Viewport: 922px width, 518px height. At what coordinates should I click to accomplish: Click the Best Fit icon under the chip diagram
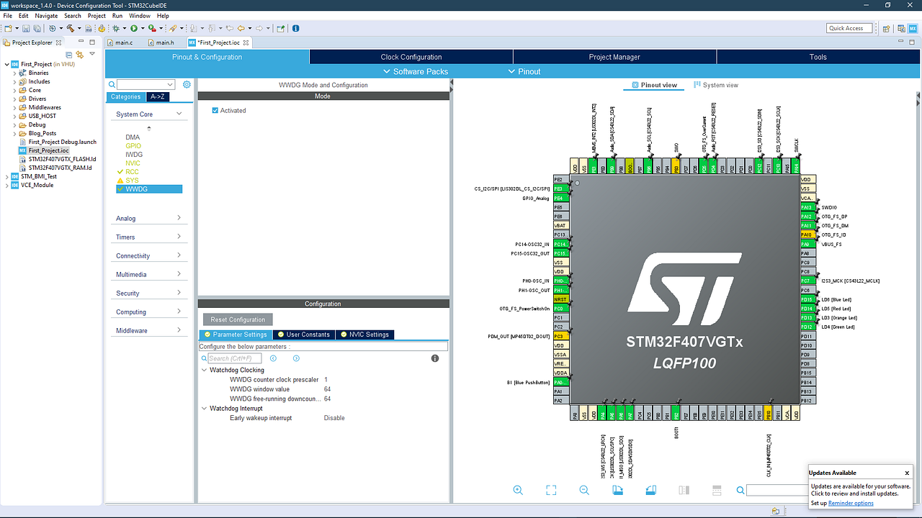[550, 490]
